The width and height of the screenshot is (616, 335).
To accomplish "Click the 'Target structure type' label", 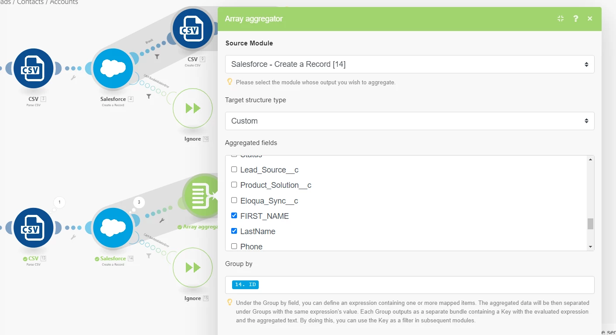I will 256,100.
